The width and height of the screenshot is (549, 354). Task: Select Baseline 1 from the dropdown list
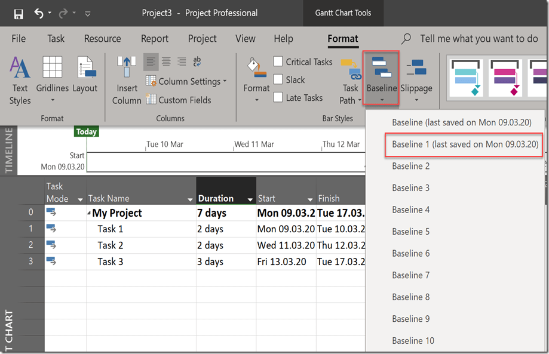point(465,144)
